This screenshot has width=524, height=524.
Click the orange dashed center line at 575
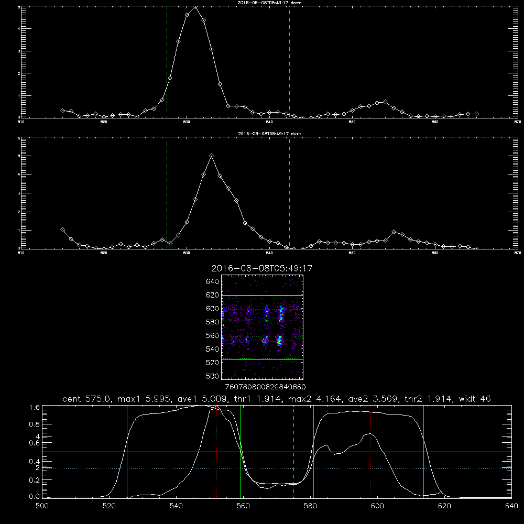tap(293, 451)
